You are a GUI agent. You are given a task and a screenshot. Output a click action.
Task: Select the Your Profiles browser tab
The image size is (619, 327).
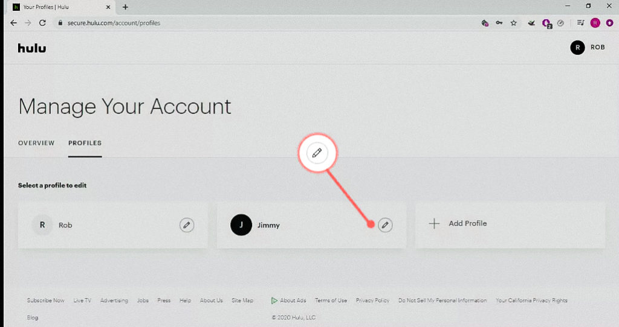(x=61, y=7)
